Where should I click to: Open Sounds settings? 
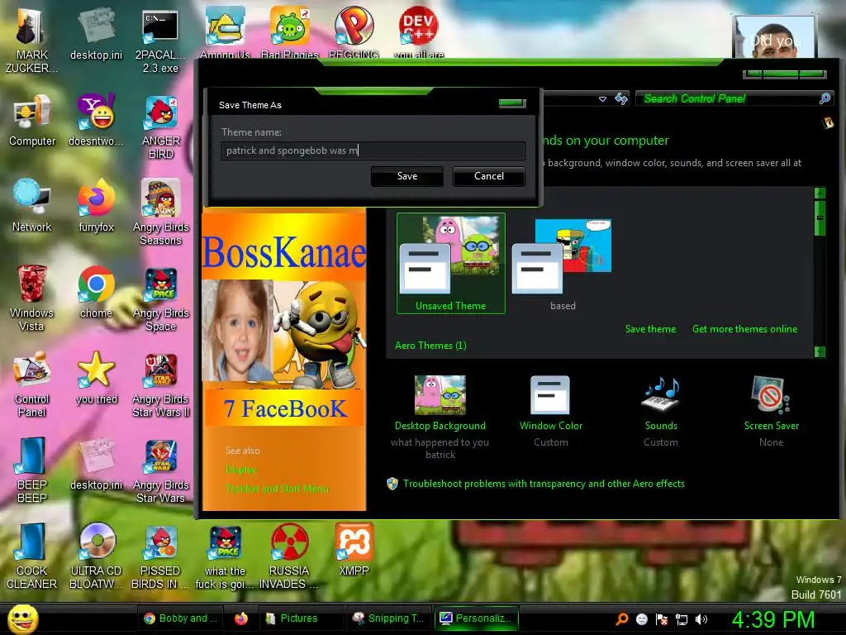pos(661,412)
